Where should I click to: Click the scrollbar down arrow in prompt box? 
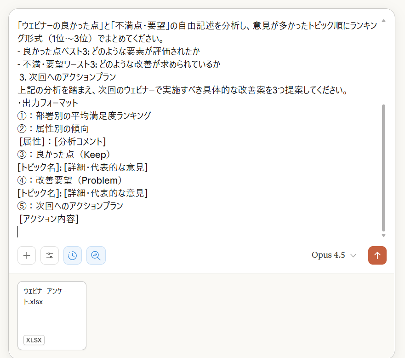tap(383, 236)
